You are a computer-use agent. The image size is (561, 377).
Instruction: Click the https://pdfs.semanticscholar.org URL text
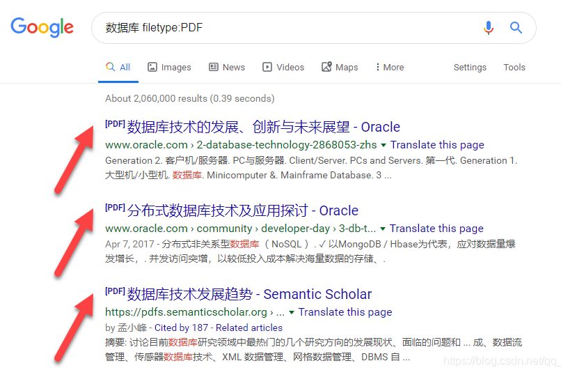[x=195, y=312]
